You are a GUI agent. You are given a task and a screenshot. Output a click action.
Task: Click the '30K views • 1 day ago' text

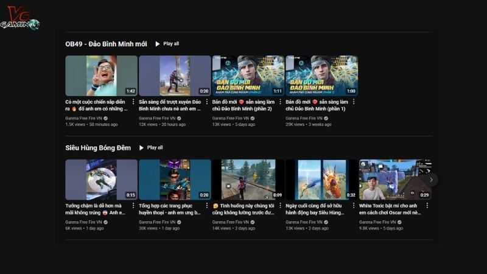159,228
